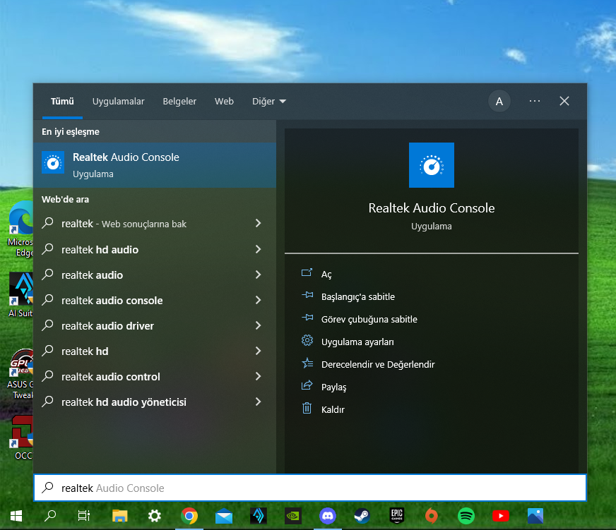Screen dimensions: 616x530
Task: Expand 'realtek audio' suggestion arrow
Action: (258, 275)
